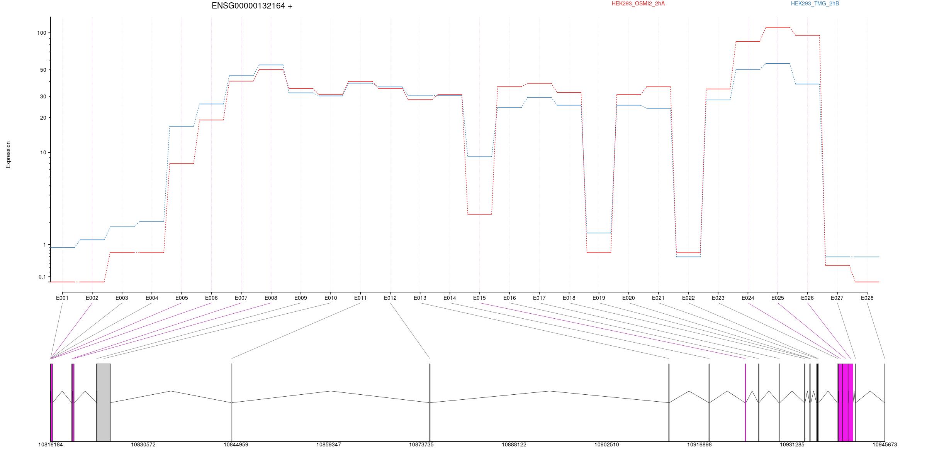This screenshot has height=463, width=927.
Task: Click the Expression y-axis label
Action: (x=8, y=154)
